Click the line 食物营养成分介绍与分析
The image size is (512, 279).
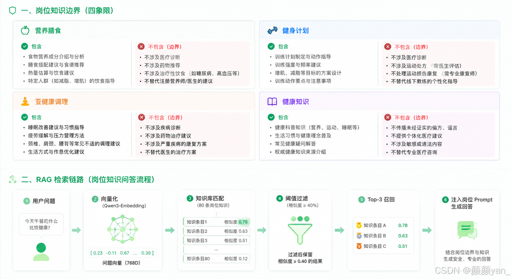[56, 57]
